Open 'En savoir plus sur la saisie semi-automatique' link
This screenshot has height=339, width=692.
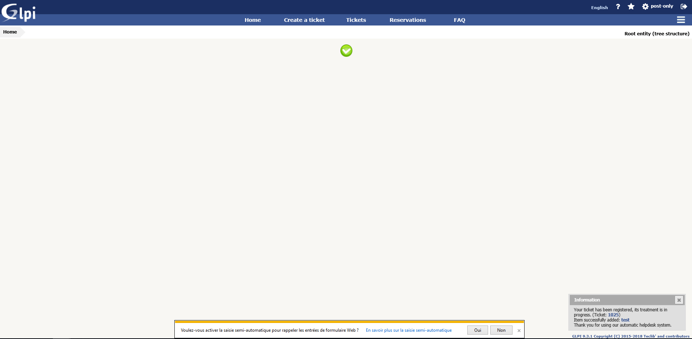click(x=409, y=330)
